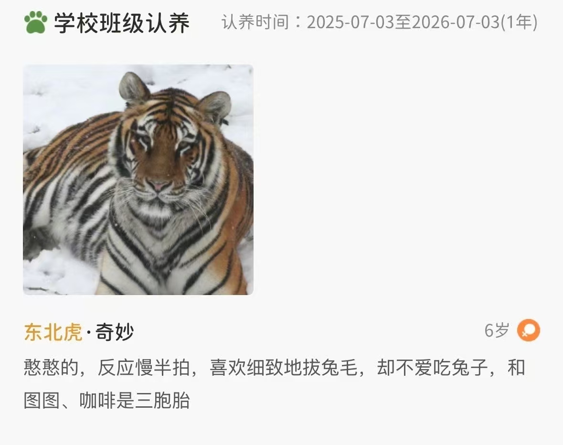
Task: Click the orange female gender icon
Action: (x=529, y=330)
